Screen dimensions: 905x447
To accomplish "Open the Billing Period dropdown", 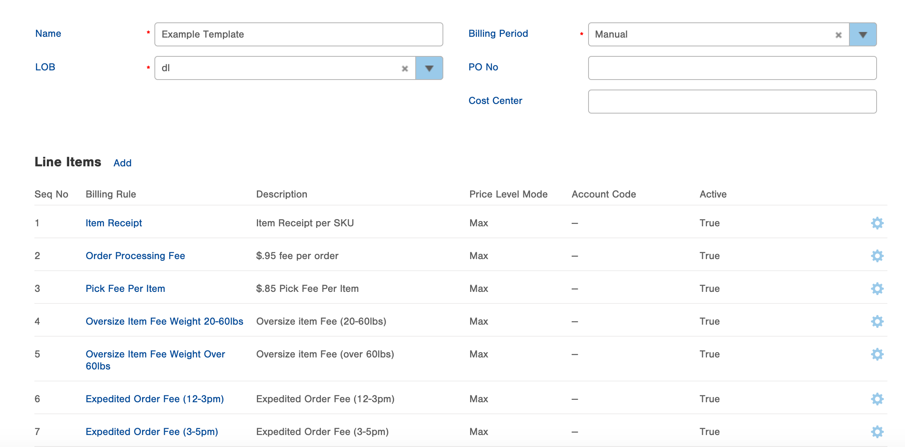I will click(863, 35).
